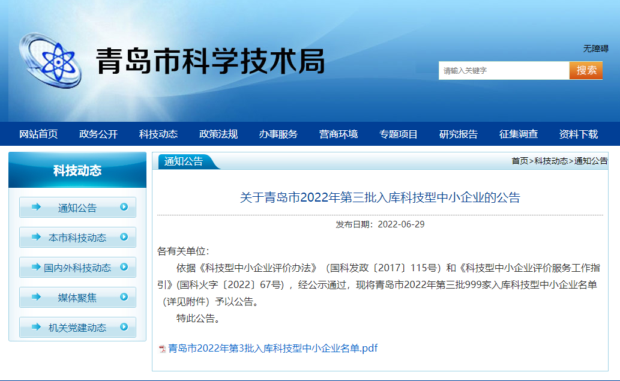The image size is (620, 381).
Task: Click the round arrow icon on 机关党建动态
Action: click(124, 327)
